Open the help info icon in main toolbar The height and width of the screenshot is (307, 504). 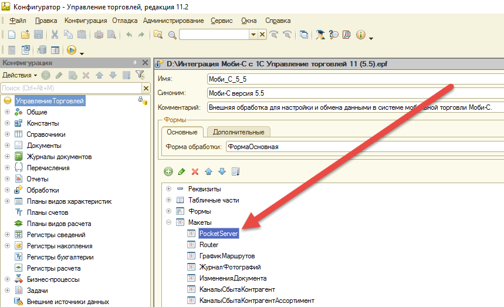[x=360, y=35]
